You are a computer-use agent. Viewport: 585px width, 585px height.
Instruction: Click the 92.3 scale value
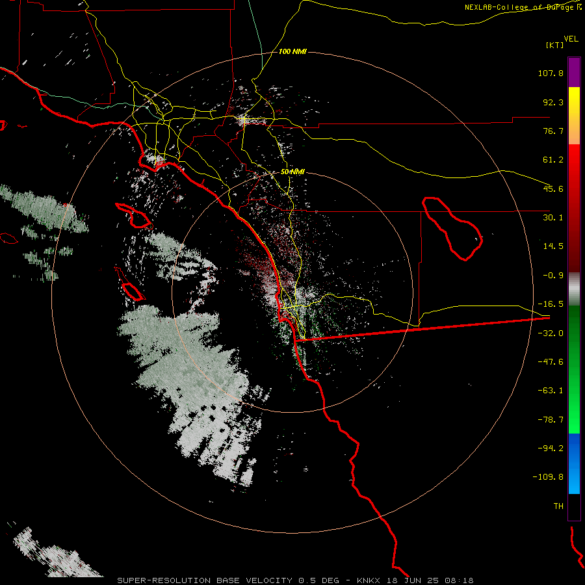click(553, 102)
